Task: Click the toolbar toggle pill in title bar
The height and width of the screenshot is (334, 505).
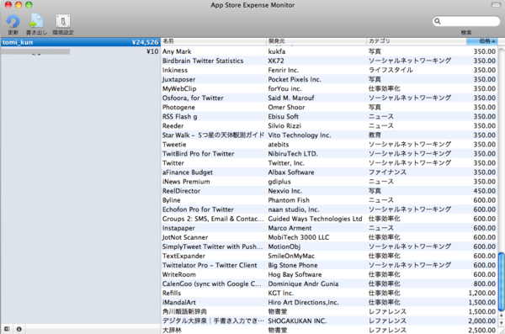Action: pos(496,4)
